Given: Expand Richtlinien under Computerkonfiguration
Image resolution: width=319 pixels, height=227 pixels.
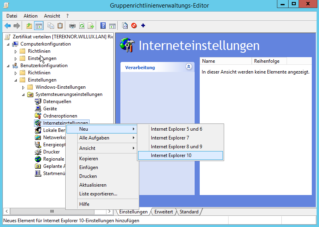Looking at the screenshot, I should (16, 52).
